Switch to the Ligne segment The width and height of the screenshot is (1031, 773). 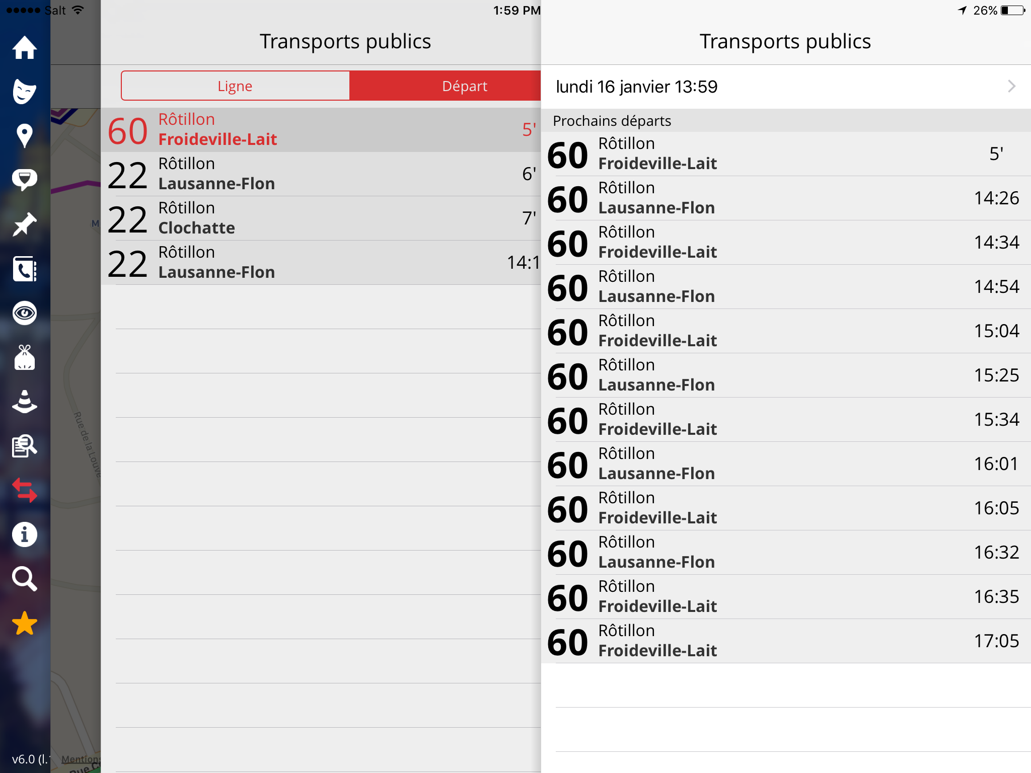pyautogui.click(x=235, y=86)
